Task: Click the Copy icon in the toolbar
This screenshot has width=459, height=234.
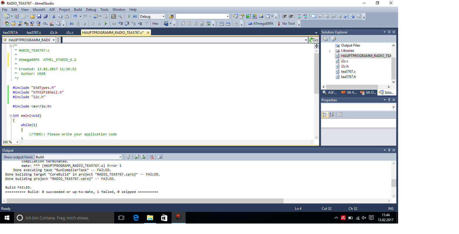Action: [60, 17]
